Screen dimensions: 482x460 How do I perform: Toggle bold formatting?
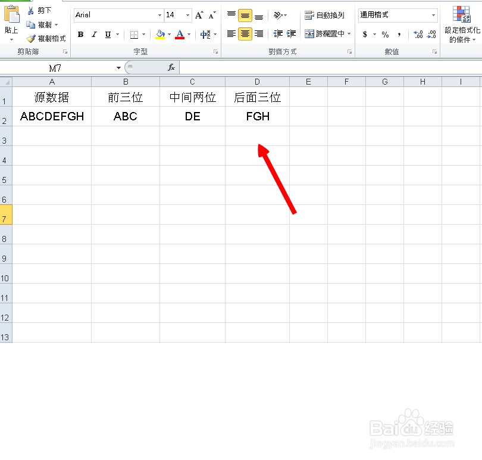point(80,35)
